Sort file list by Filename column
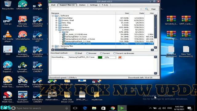197x111 pixels. coord(83,13)
